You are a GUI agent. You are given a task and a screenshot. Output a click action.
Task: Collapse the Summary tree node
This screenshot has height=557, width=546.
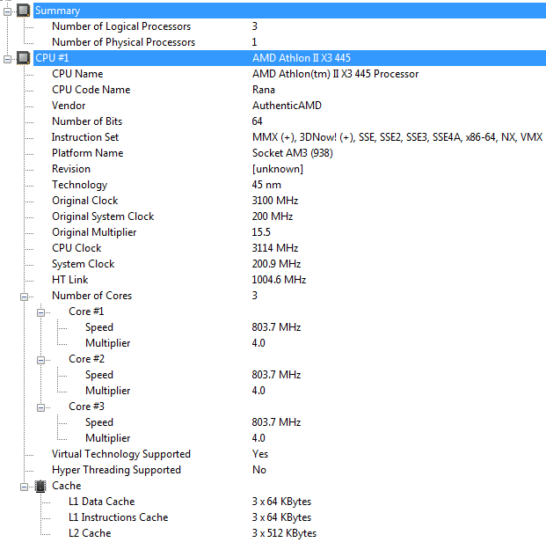(7, 11)
